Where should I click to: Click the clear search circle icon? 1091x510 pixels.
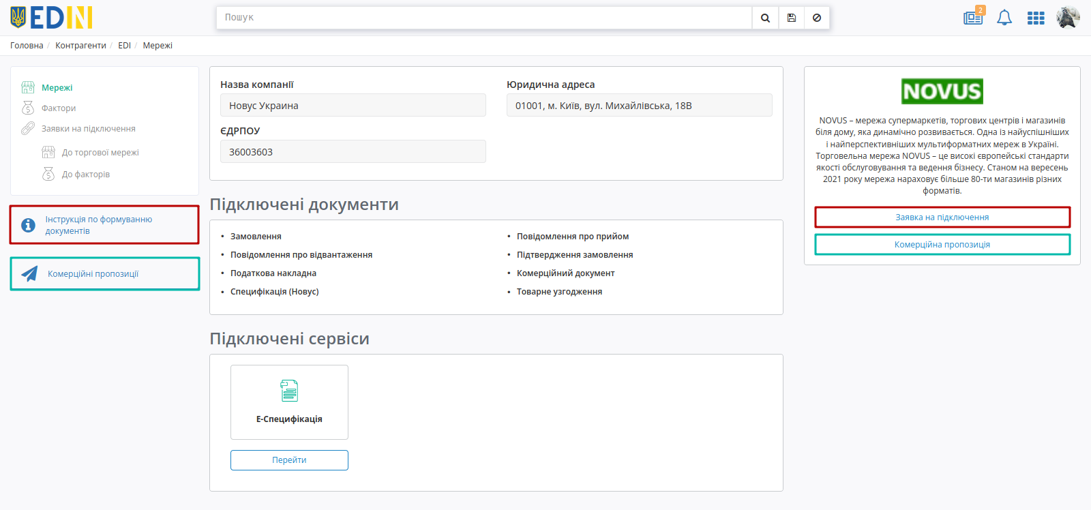817,18
